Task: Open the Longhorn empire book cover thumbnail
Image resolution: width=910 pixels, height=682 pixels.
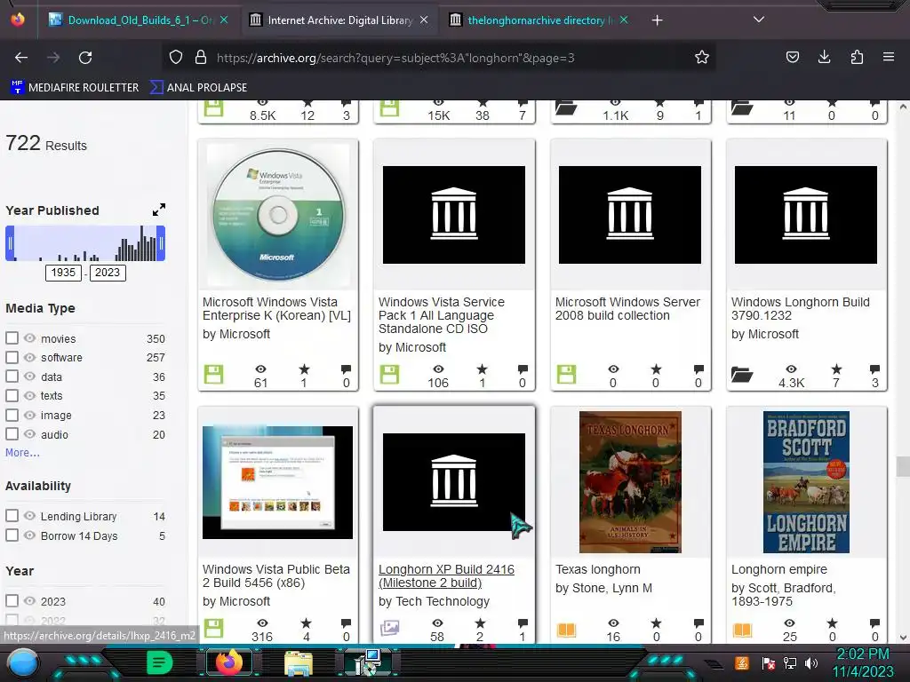Action: pos(806,482)
